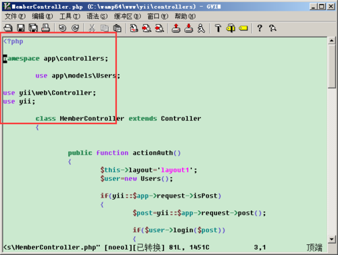Image resolution: width=338 pixels, height=255 pixels.
Task: Click the Print toolbar icon
Action: click(x=45, y=28)
